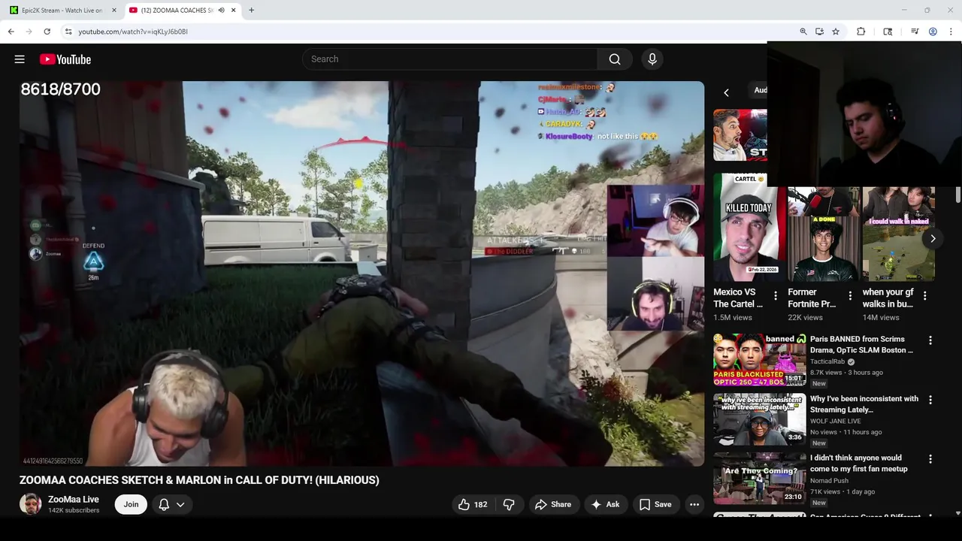The height and width of the screenshot is (541, 962).
Task: Open Chrome's three-dot menu
Action: pos(951,32)
